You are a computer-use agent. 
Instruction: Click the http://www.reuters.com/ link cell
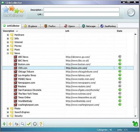click(x=78, y=86)
